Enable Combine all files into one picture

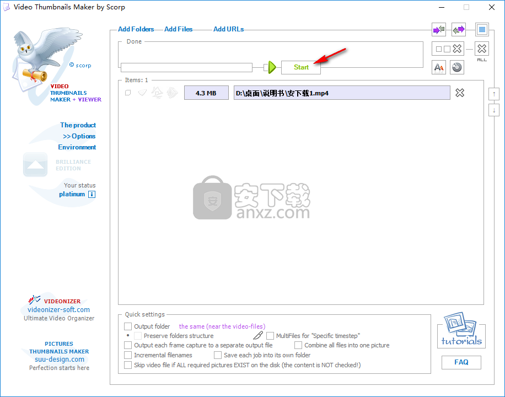click(298, 345)
